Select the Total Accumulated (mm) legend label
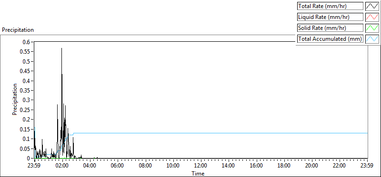 pos(330,39)
